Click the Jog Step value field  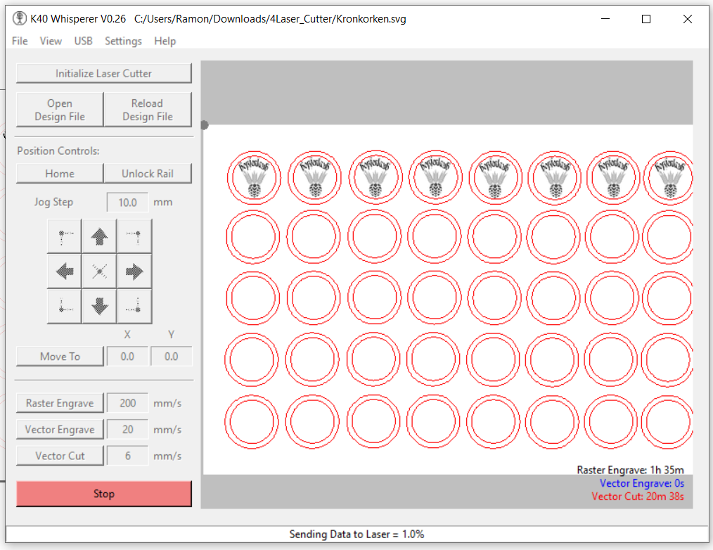127,203
